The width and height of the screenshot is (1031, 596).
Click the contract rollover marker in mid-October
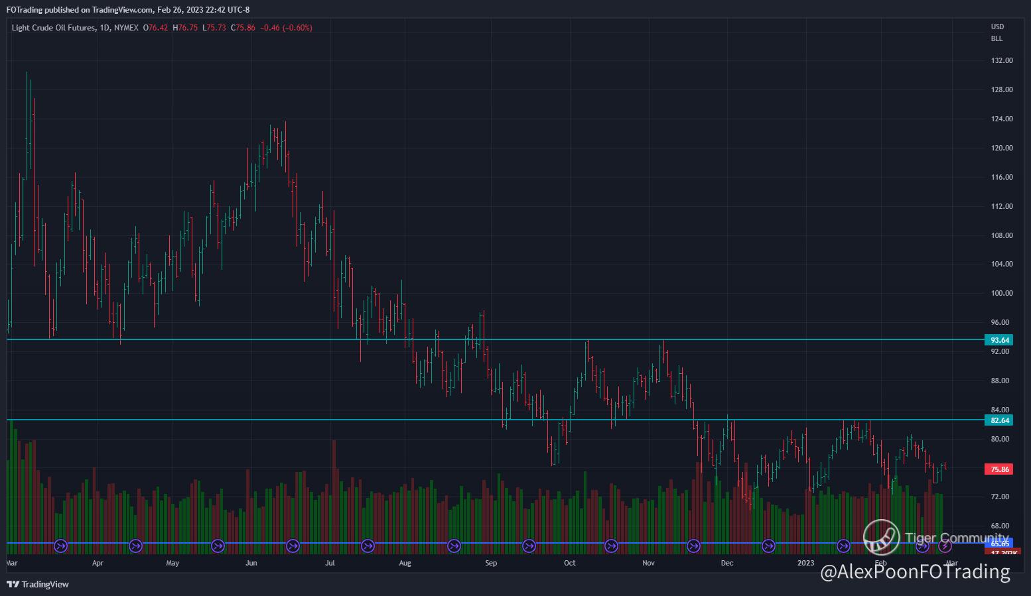[x=611, y=546]
